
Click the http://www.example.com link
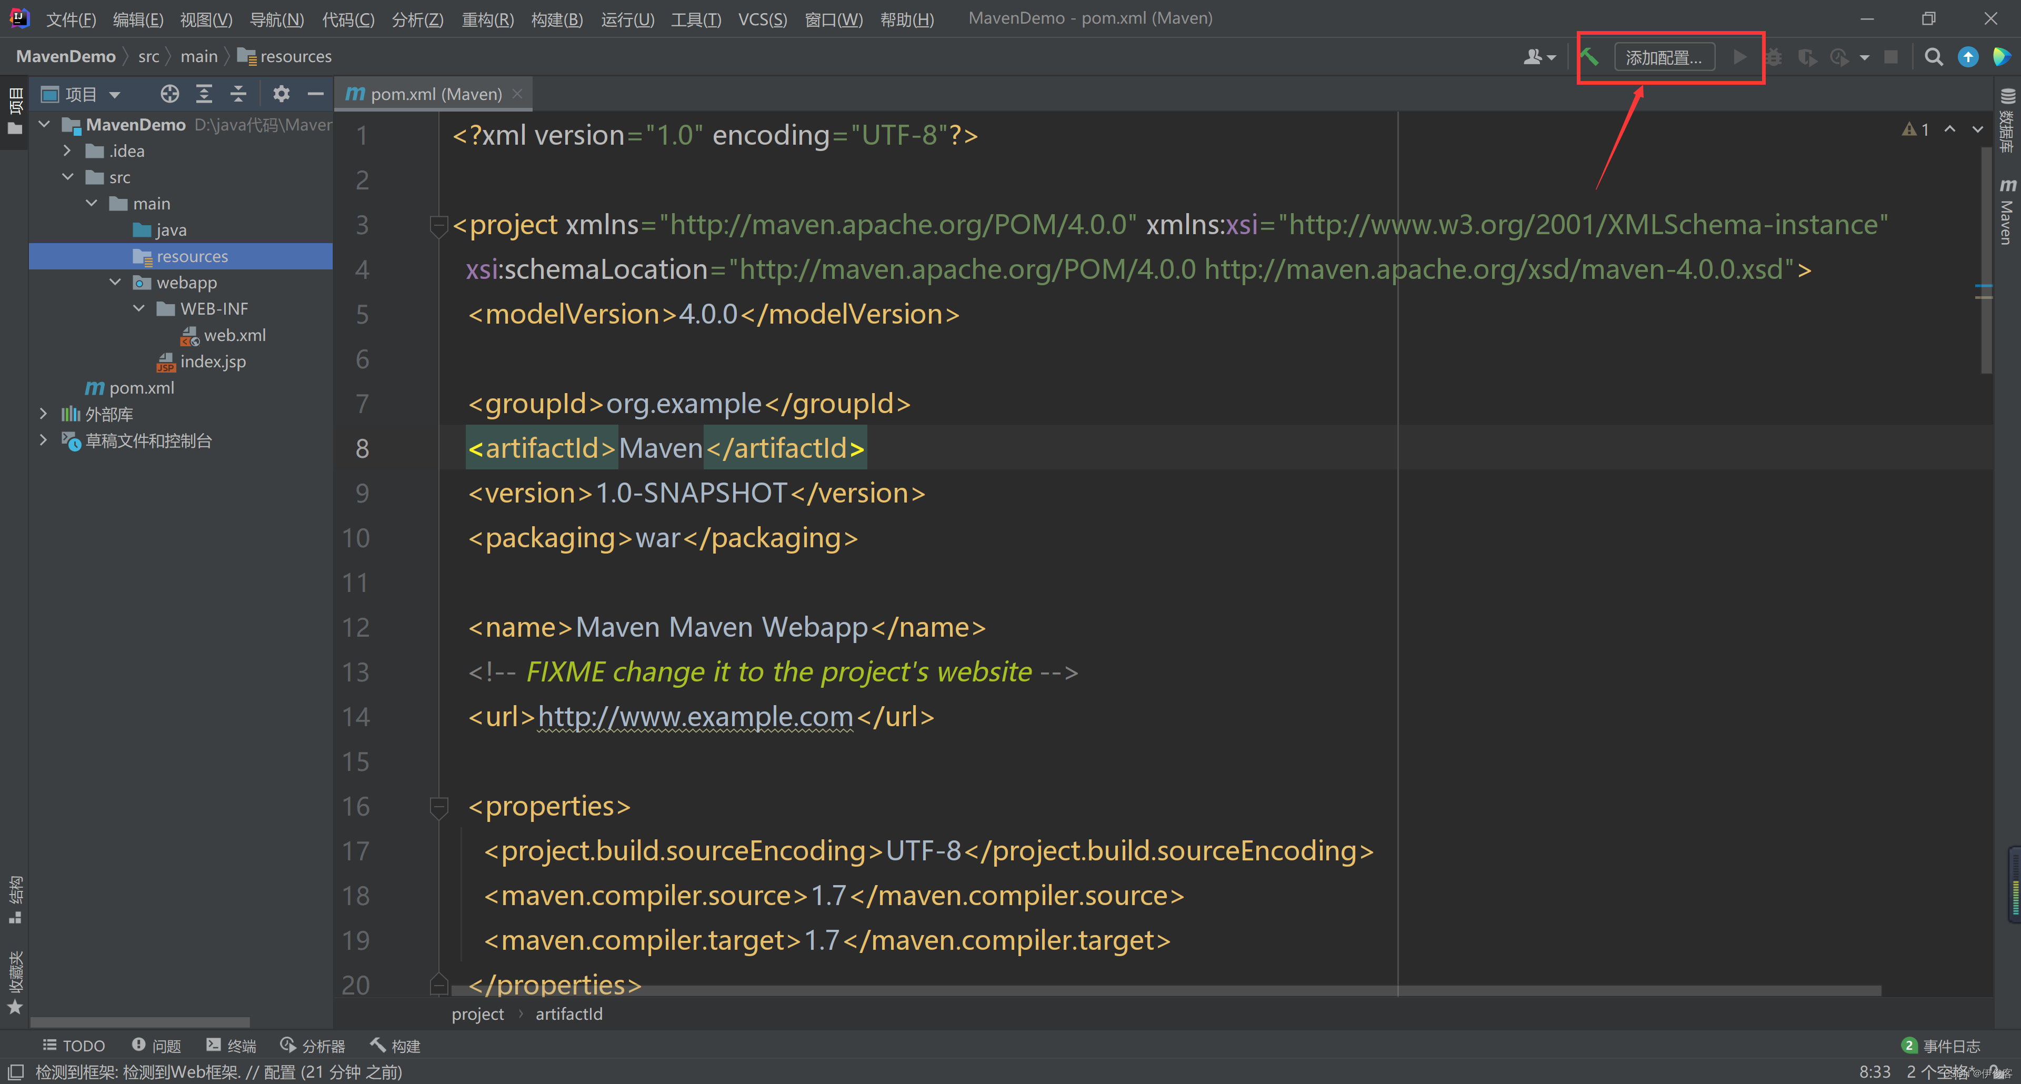[695, 717]
